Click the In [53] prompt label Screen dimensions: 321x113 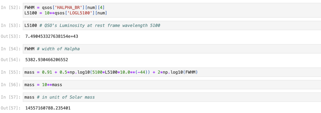click(11, 25)
